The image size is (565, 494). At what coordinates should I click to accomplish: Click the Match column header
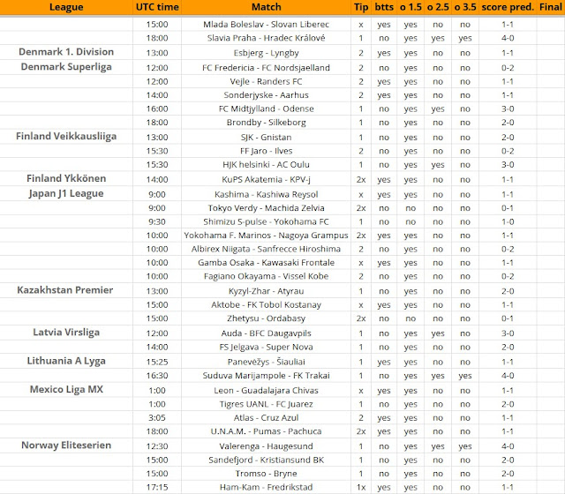tap(267, 7)
